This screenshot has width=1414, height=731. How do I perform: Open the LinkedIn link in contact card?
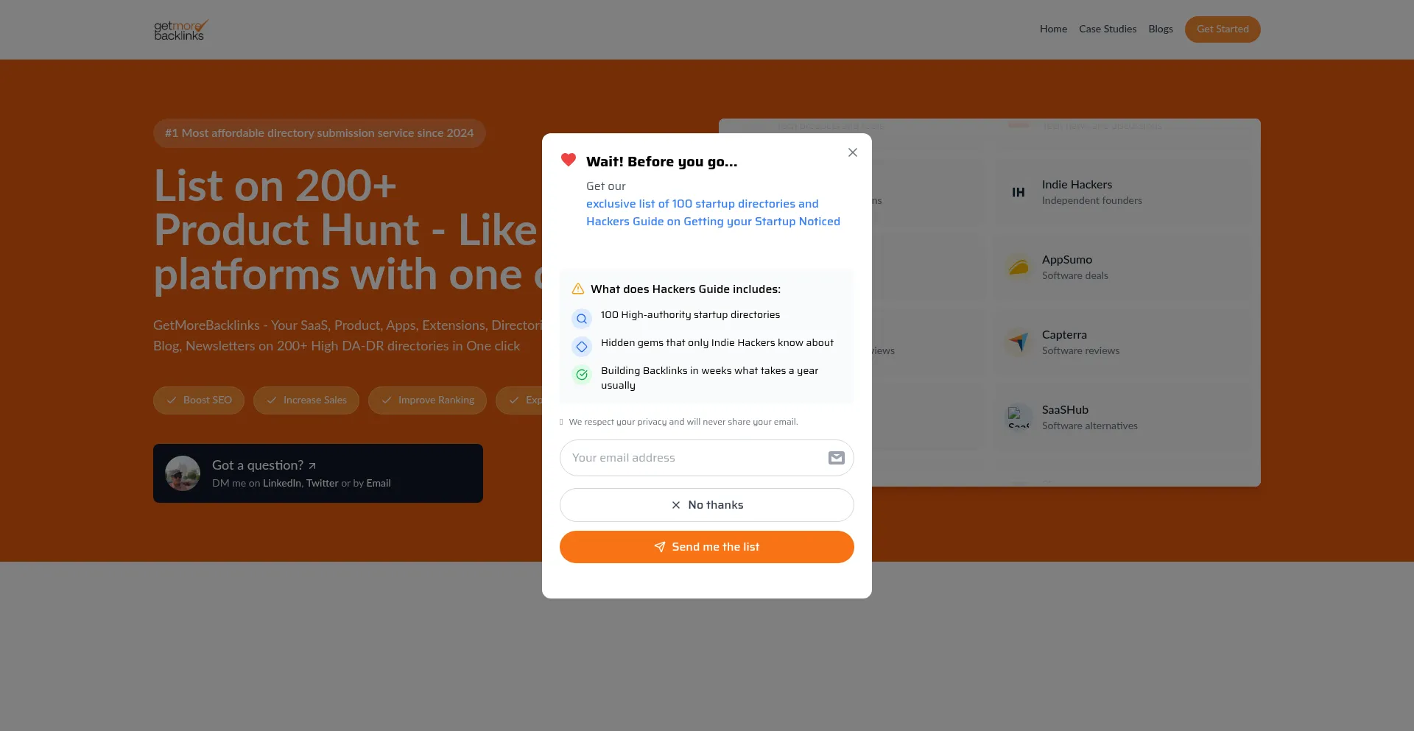(282, 484)
